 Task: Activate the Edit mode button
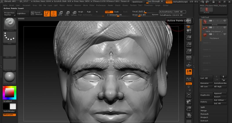pyautogui.click(x=47, y=14)
